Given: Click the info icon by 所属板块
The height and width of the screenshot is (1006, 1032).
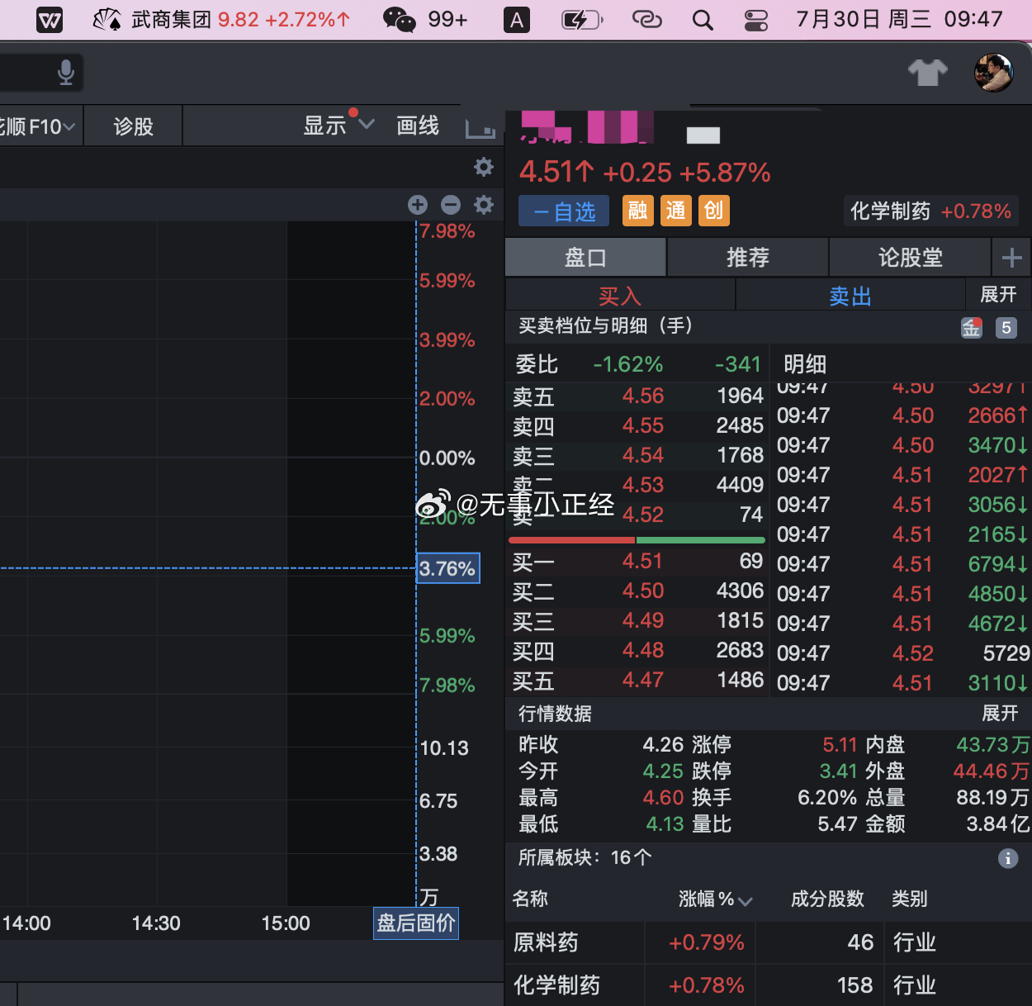Looking at the screenshot, I should [1008, 858].
